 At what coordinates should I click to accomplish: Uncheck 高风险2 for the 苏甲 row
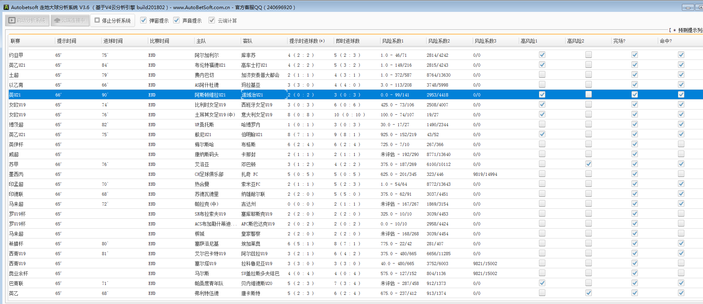tap(589, 164)
